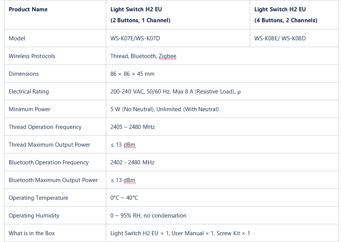The image size is (341, 242).
Task: Click the 2 Buttons, 1 Channel text
Action: (x=140, y=20)
